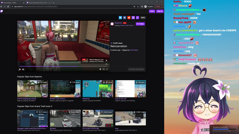Open a new browser tab
The width and height of the screenshot is (239, 134).
tap(53, 3)
